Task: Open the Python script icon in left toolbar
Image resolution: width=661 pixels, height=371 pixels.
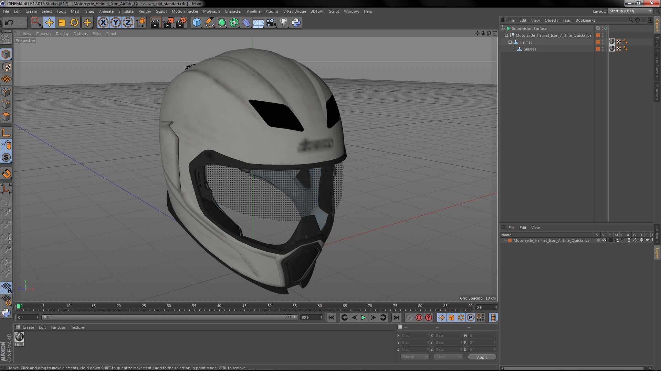Action: (x=6, y=313)
